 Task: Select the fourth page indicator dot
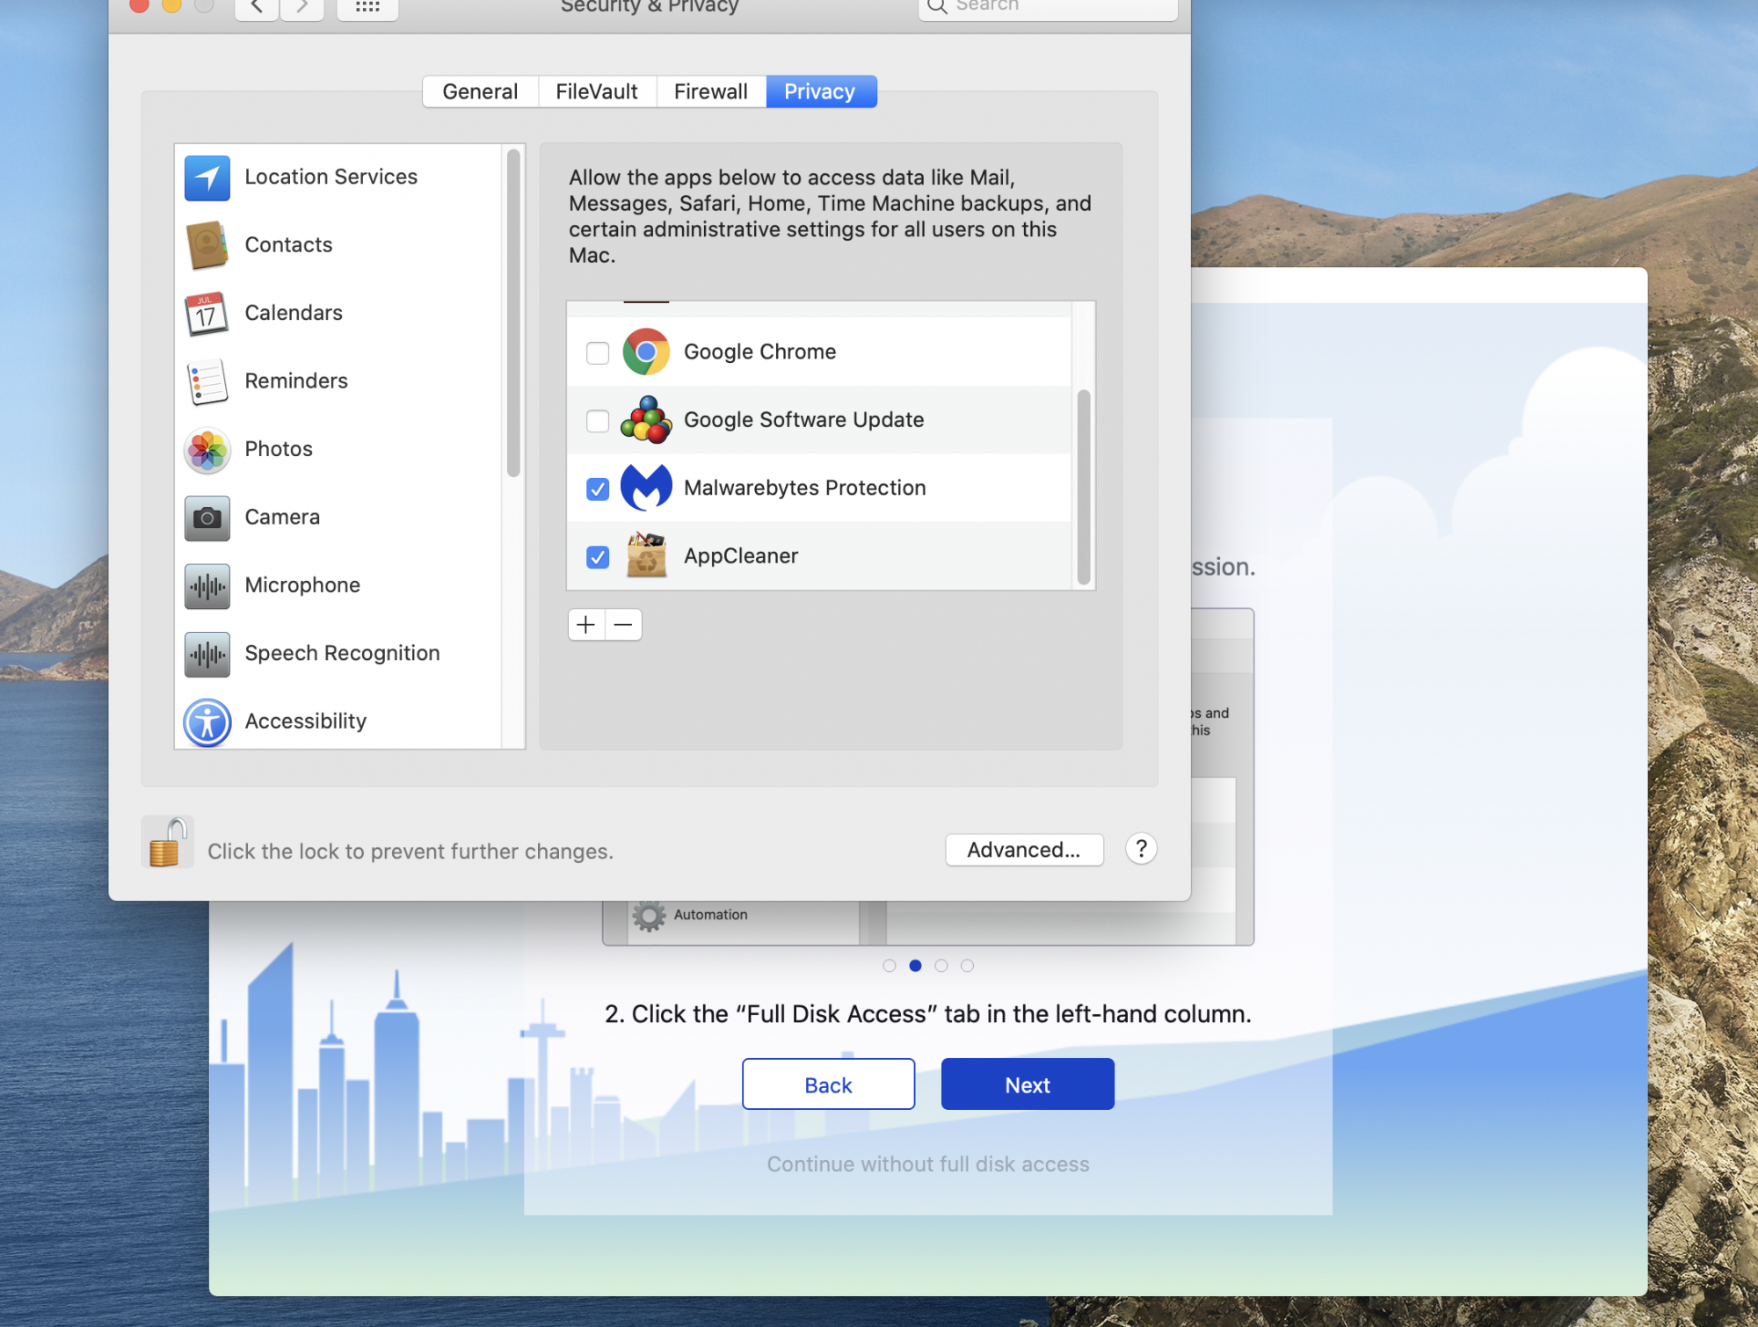(967, 966)
